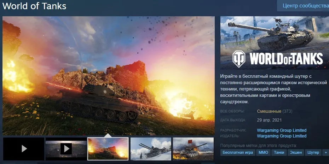
Task: Select the ММО tag
Action: pyautogui.click(x=263, y=152)
